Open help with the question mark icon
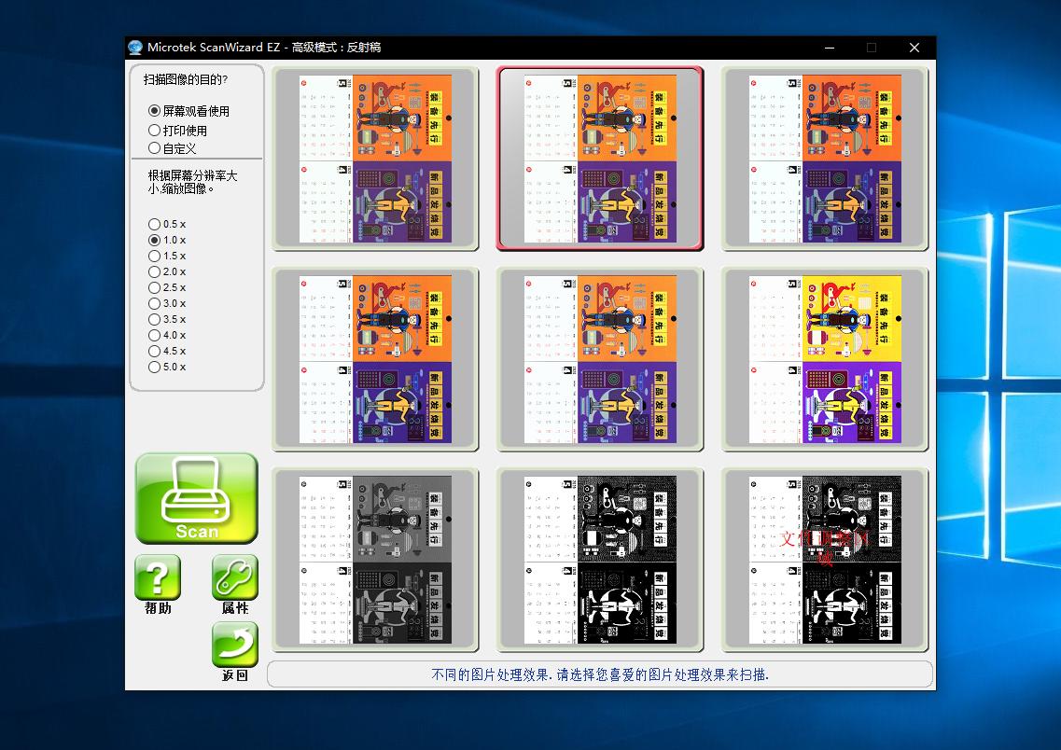This screenshot has height=750, width=1061. coord(158,576)
